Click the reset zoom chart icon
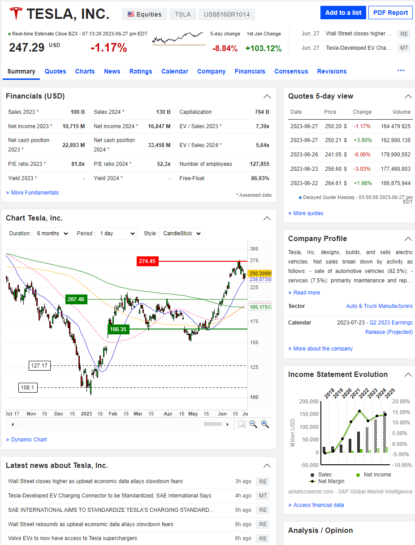The image size is (415, 545). tap(242, 424)
